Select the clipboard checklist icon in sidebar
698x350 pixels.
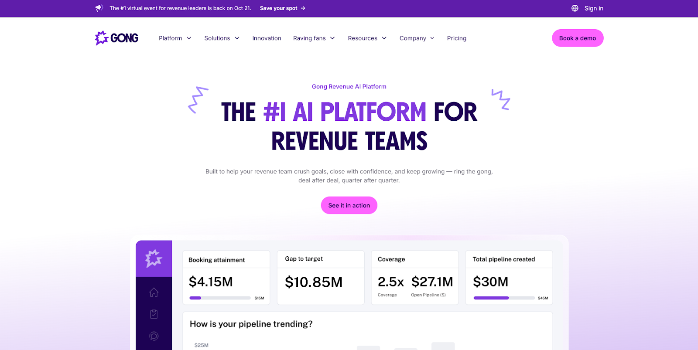coord(154,314)
